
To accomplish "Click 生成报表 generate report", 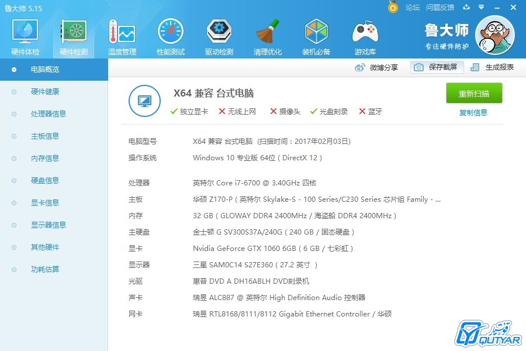I will pyautogui.click(x=492, y=67).
